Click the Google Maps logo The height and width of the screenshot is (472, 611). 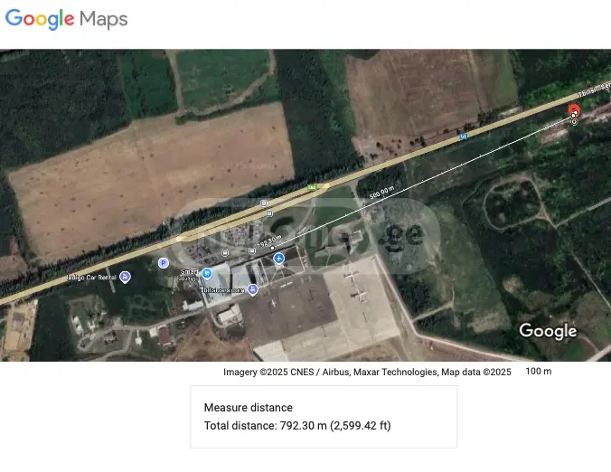[66, 19]
